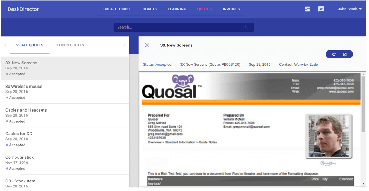
Task: Click the document vertical scrollbar thumb
Action: (x=363, y=104)
